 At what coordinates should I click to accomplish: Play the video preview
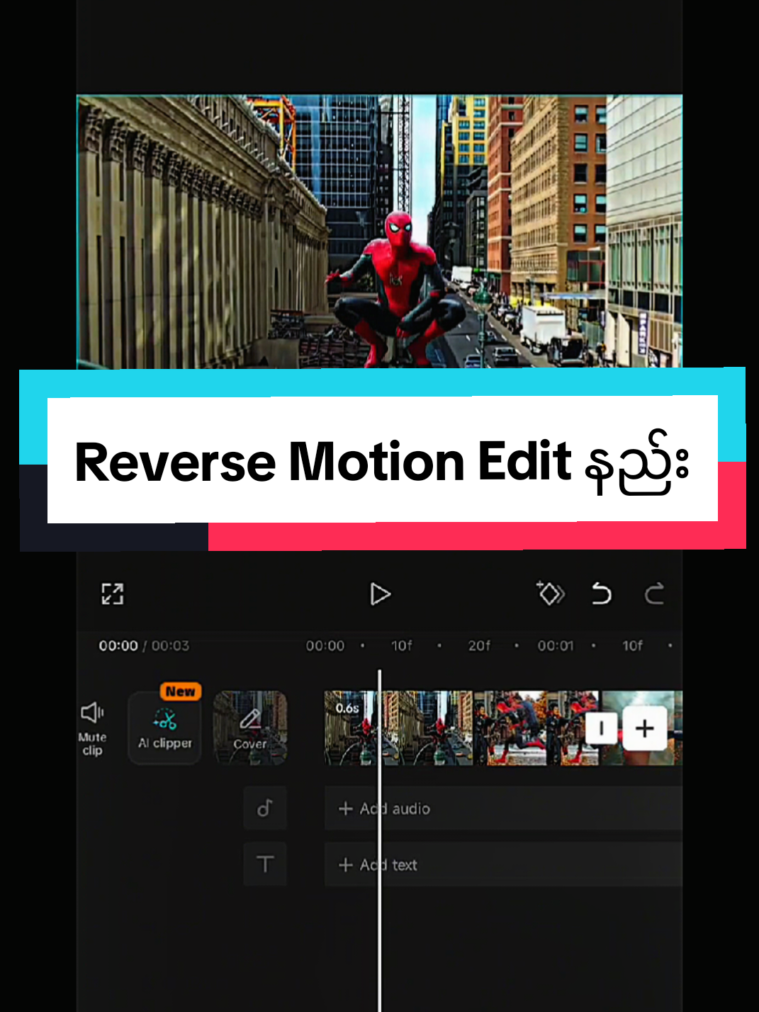(380, 594)
